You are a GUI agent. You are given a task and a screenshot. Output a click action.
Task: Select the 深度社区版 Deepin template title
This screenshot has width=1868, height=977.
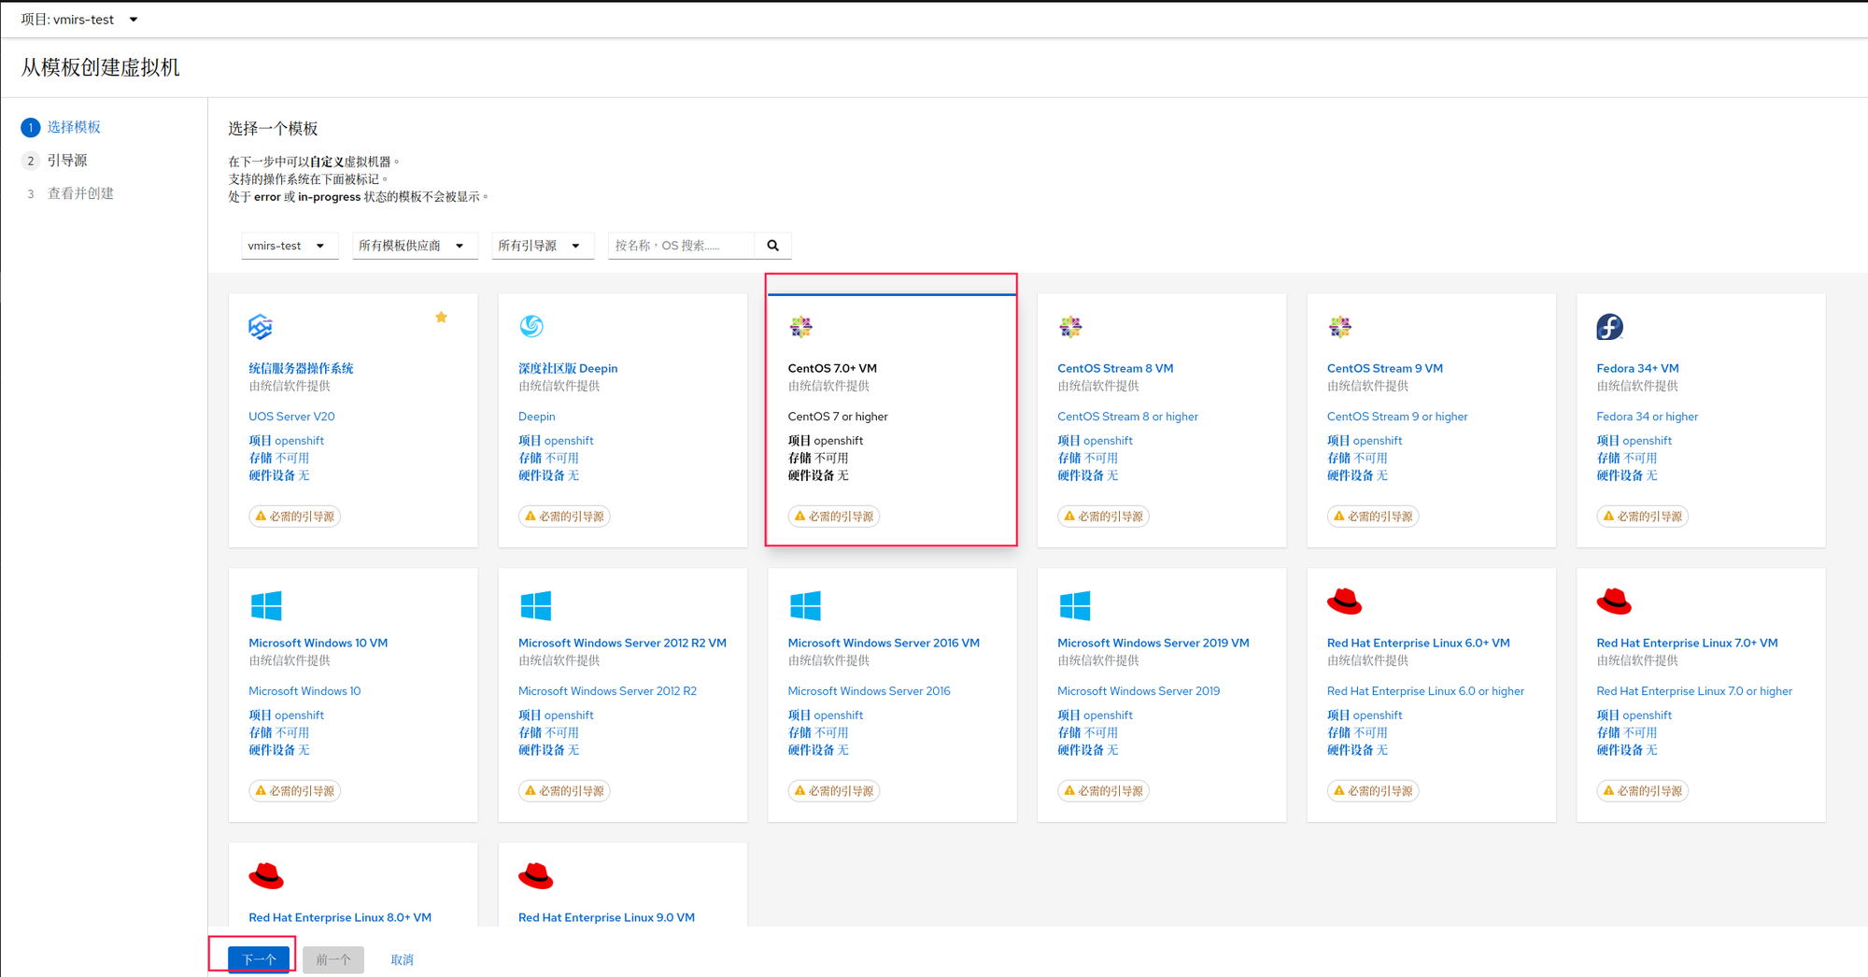[x=568, y=368]
